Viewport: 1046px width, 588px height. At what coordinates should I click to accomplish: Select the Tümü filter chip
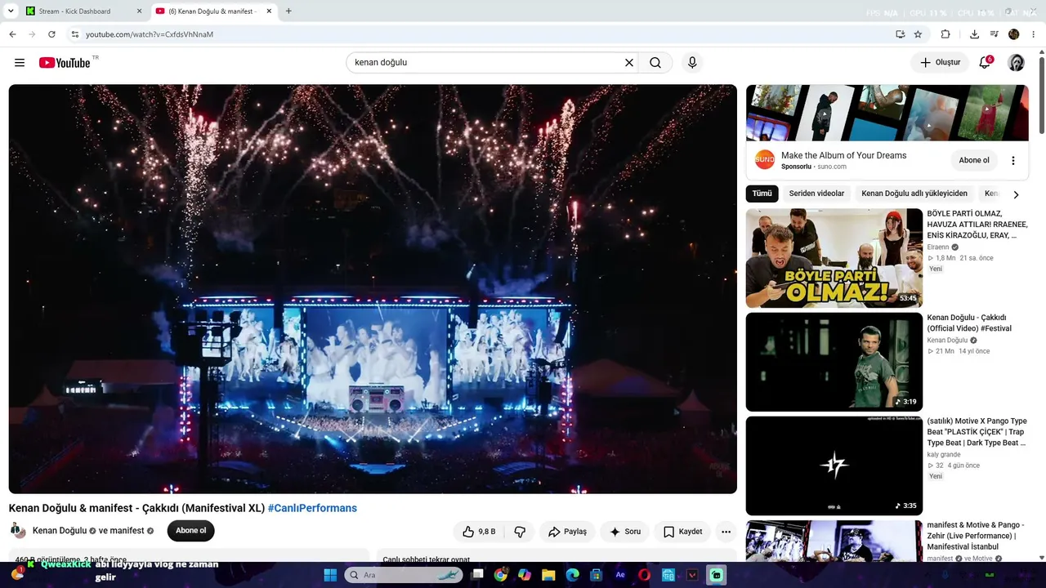coord(762,194)
